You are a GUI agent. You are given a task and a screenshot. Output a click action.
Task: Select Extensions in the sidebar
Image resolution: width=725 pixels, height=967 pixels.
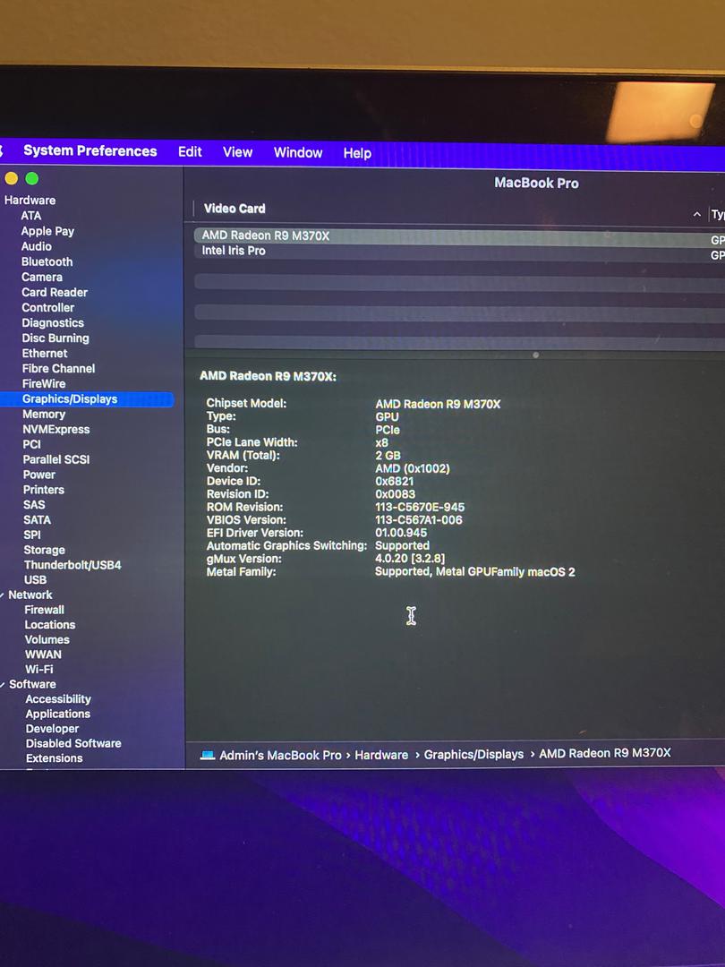point(55,758)
